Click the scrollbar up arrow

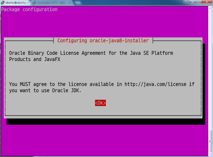tap(210, 8)
